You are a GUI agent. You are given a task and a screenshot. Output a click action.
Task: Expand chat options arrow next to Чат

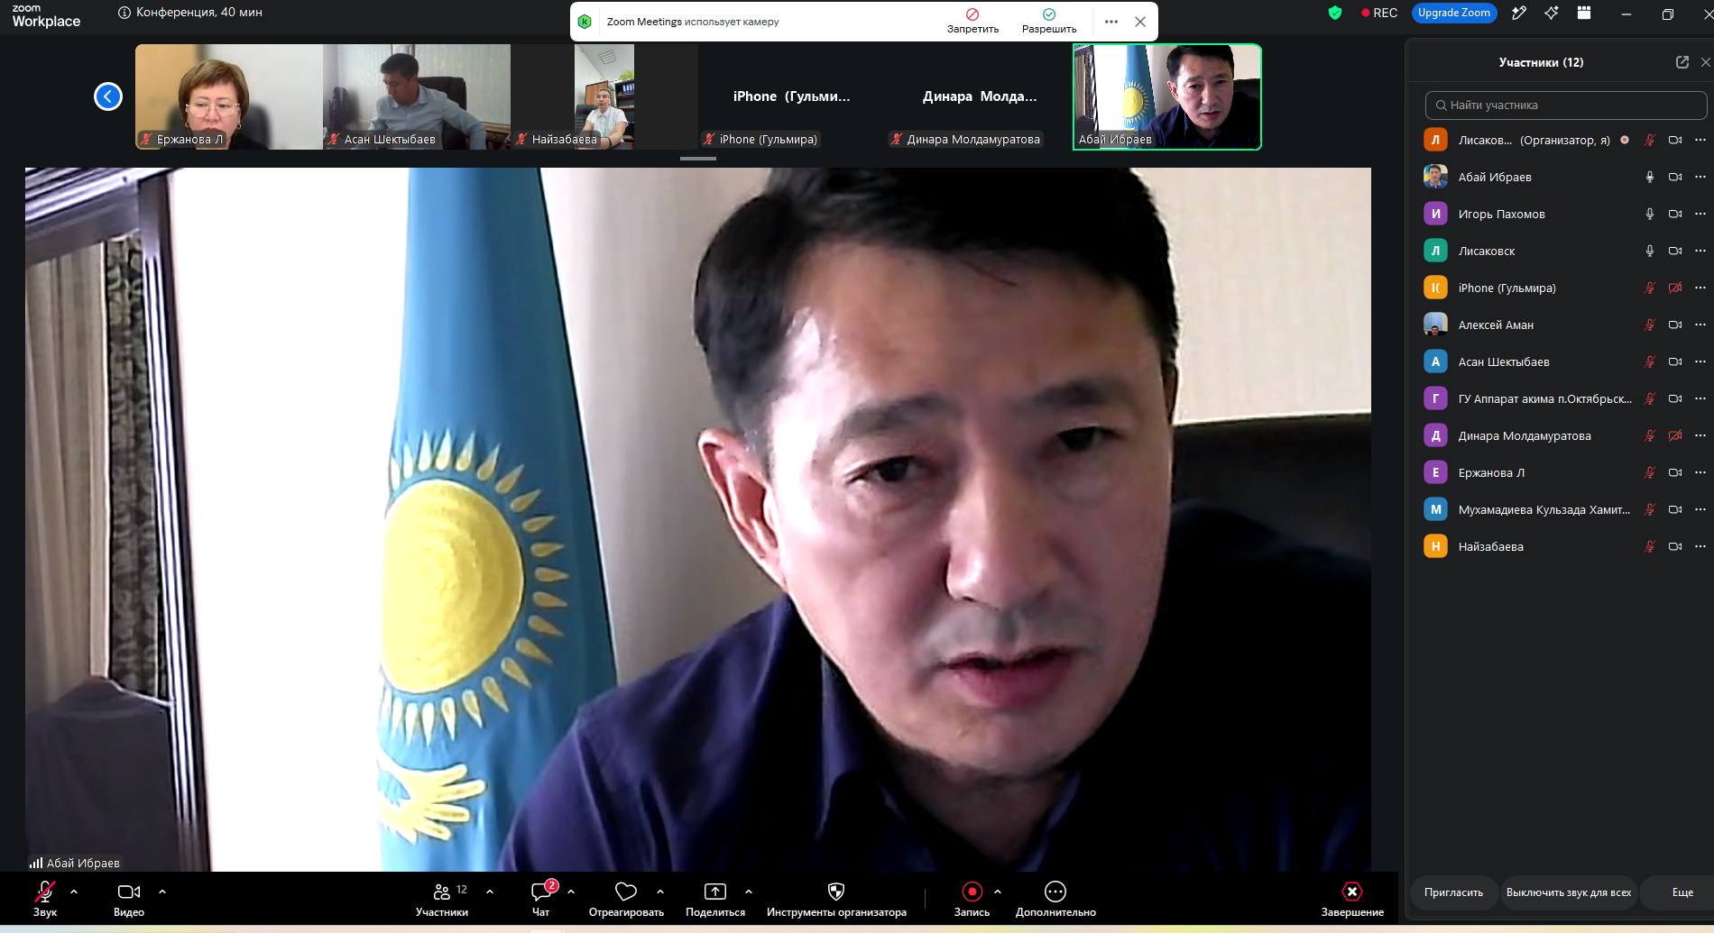pyautogui.click(x=571, y=892)
